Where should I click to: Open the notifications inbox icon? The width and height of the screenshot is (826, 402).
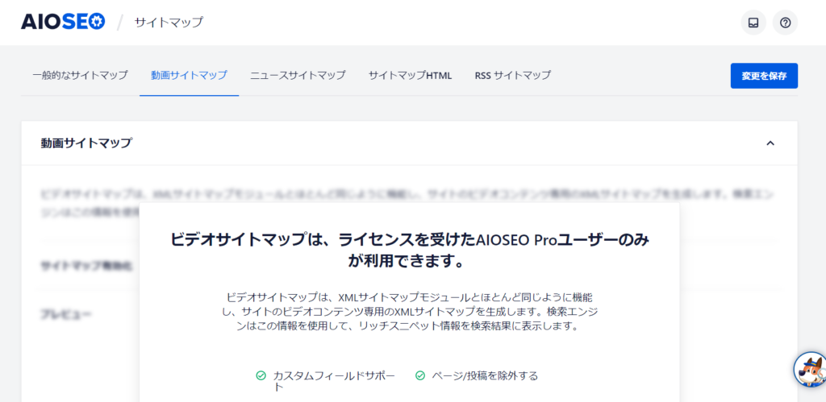pos(753,23)
